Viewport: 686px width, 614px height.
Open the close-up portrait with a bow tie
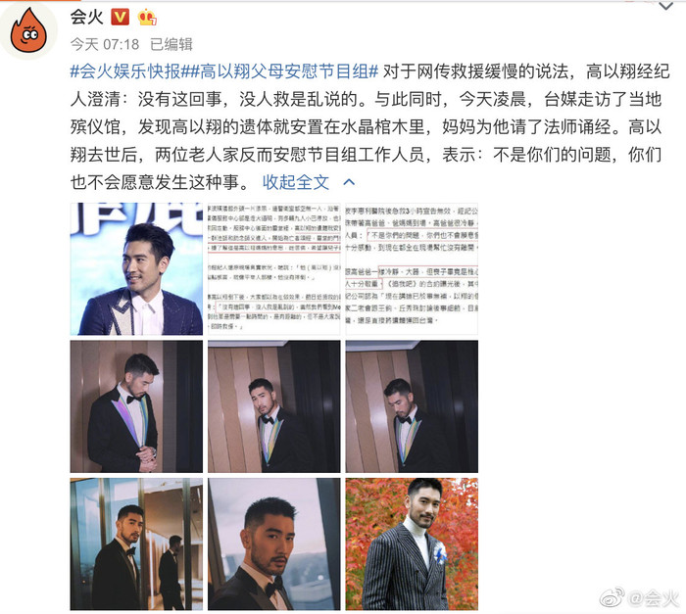click(x=273, y=544)
